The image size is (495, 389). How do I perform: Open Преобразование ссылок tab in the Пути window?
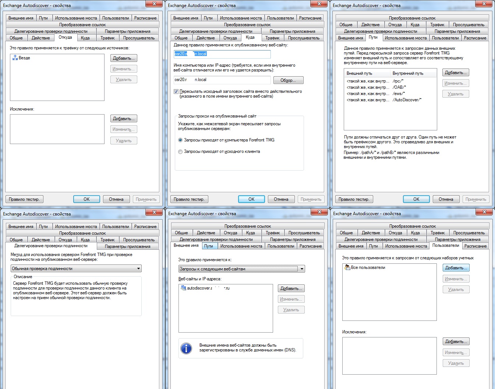[x=412, y=18]
